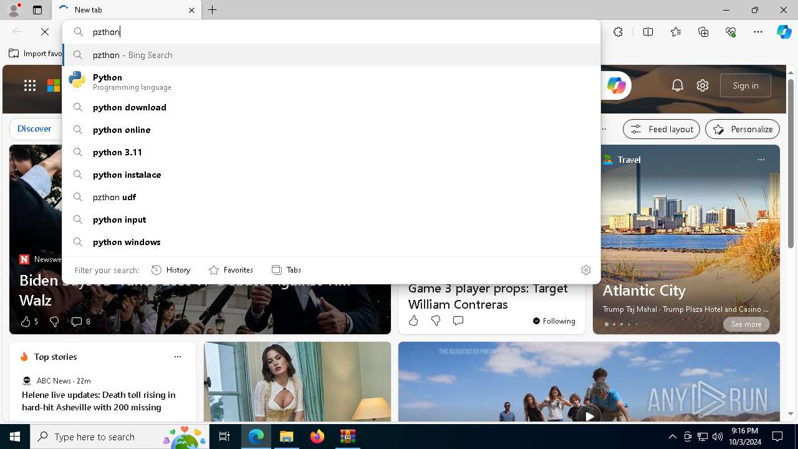Click the Personalize button
The height and width of the screenshot is (449, 798).
(x=743, y=129)
